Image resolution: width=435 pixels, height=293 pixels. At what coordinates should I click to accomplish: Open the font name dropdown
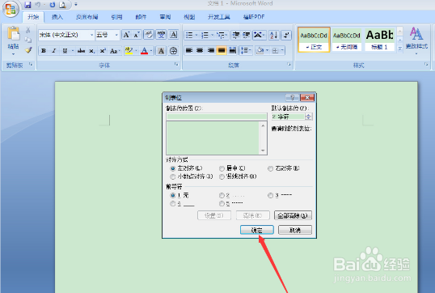tap(91, 35)
